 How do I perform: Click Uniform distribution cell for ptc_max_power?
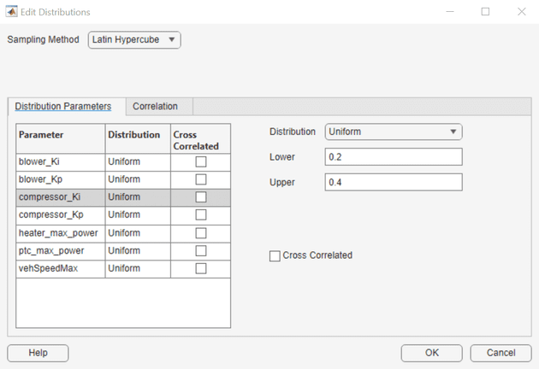tap(138, 251)
